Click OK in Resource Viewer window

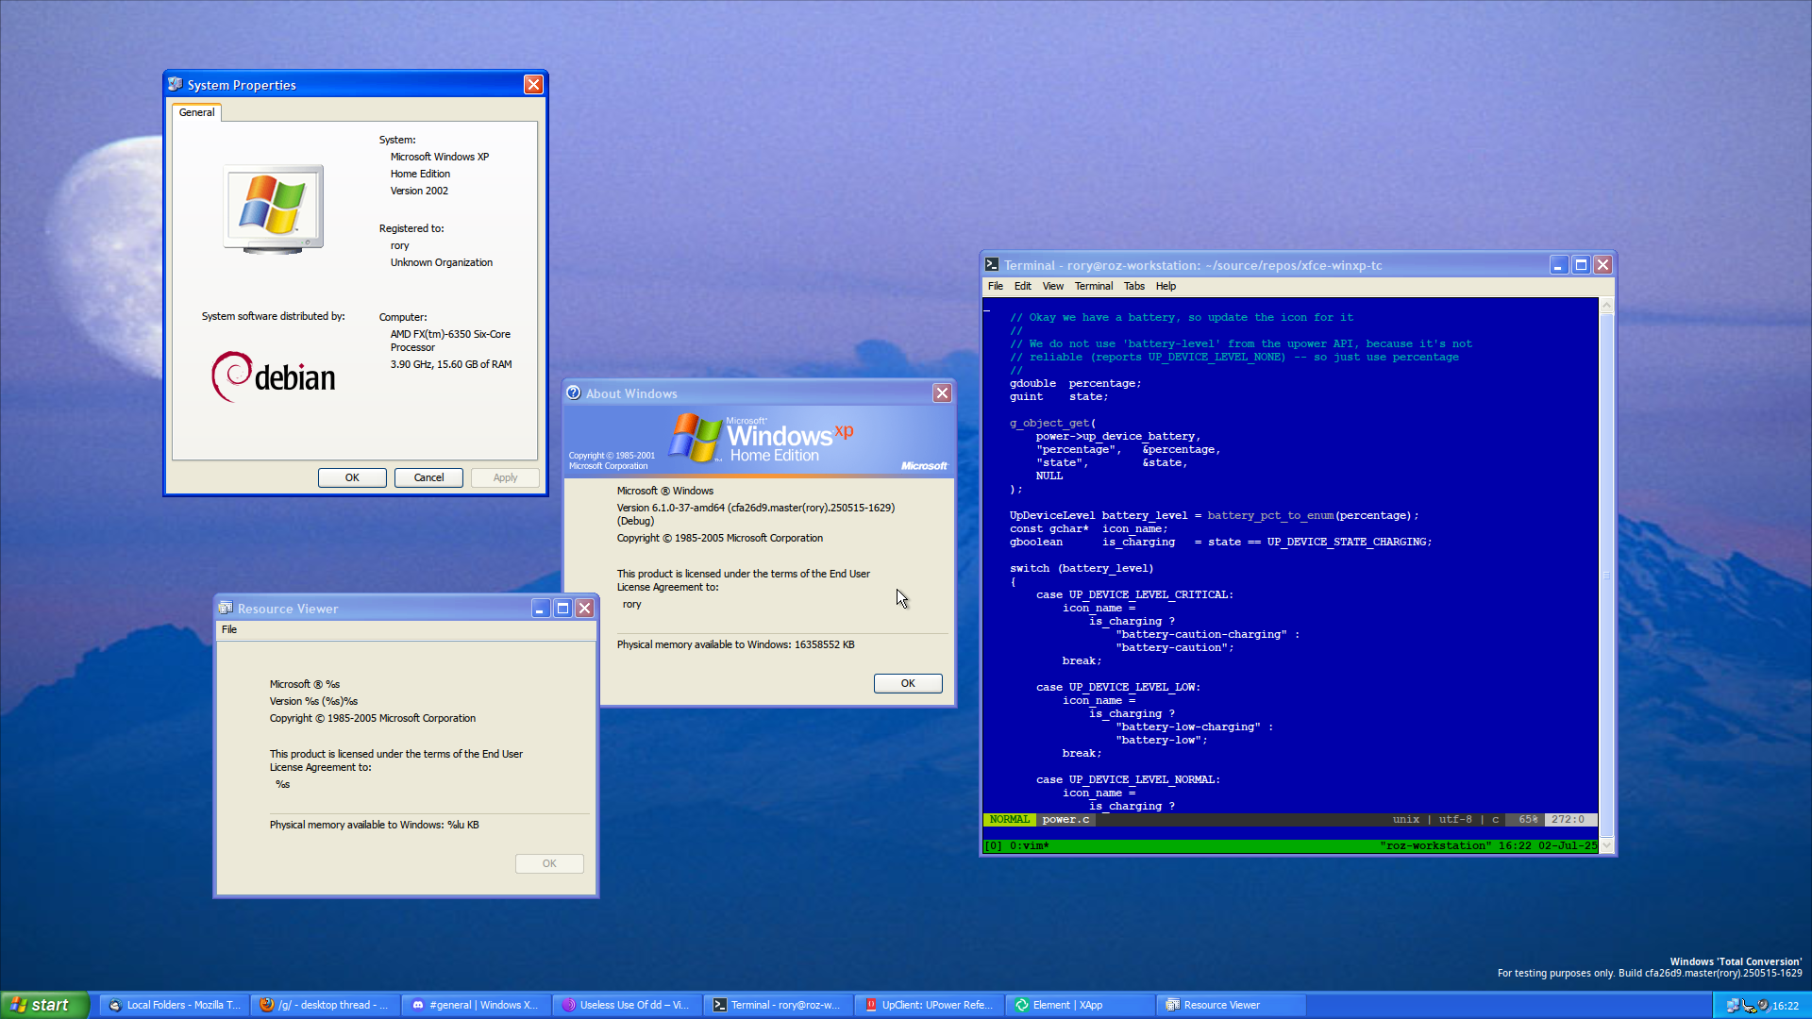(x=549, y=863)
